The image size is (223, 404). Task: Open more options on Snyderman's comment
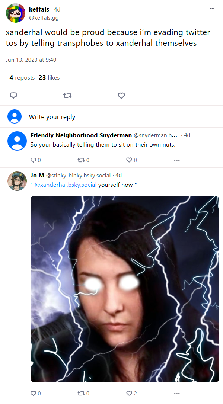(176, 160)
